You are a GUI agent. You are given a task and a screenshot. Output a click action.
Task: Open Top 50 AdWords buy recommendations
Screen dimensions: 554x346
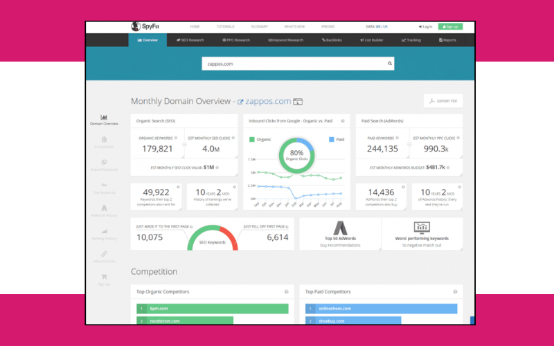[x=340, y=234]
